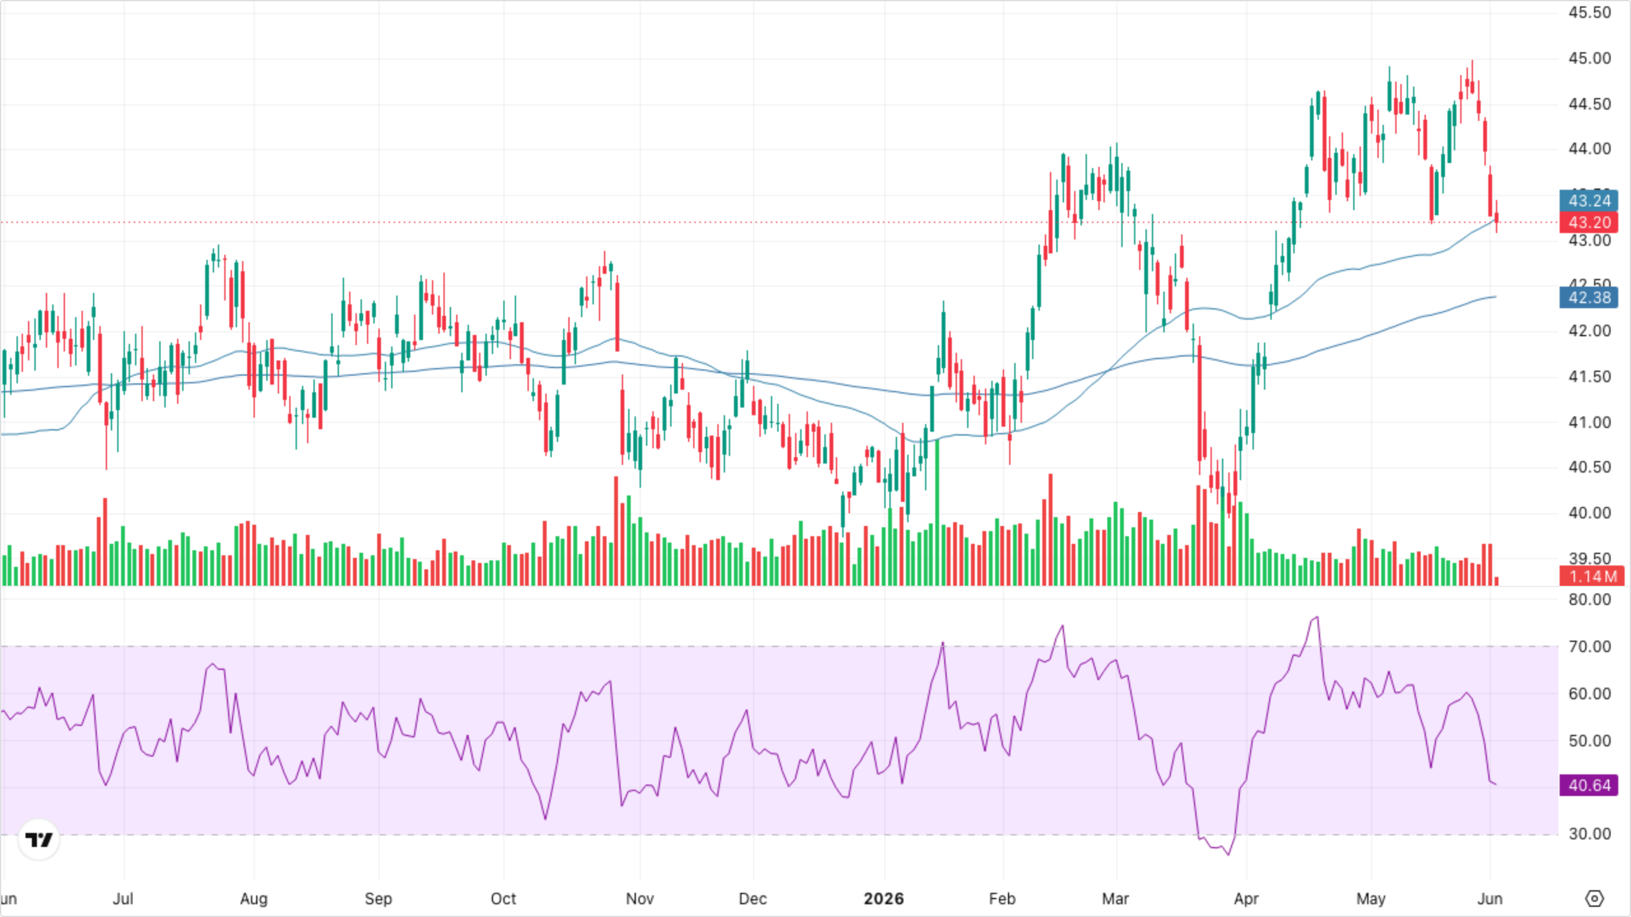Viewport: 1631px width, 917px height.
Task: Select the Feb marker on the time axis
Action: click(x=1002, y=899)
